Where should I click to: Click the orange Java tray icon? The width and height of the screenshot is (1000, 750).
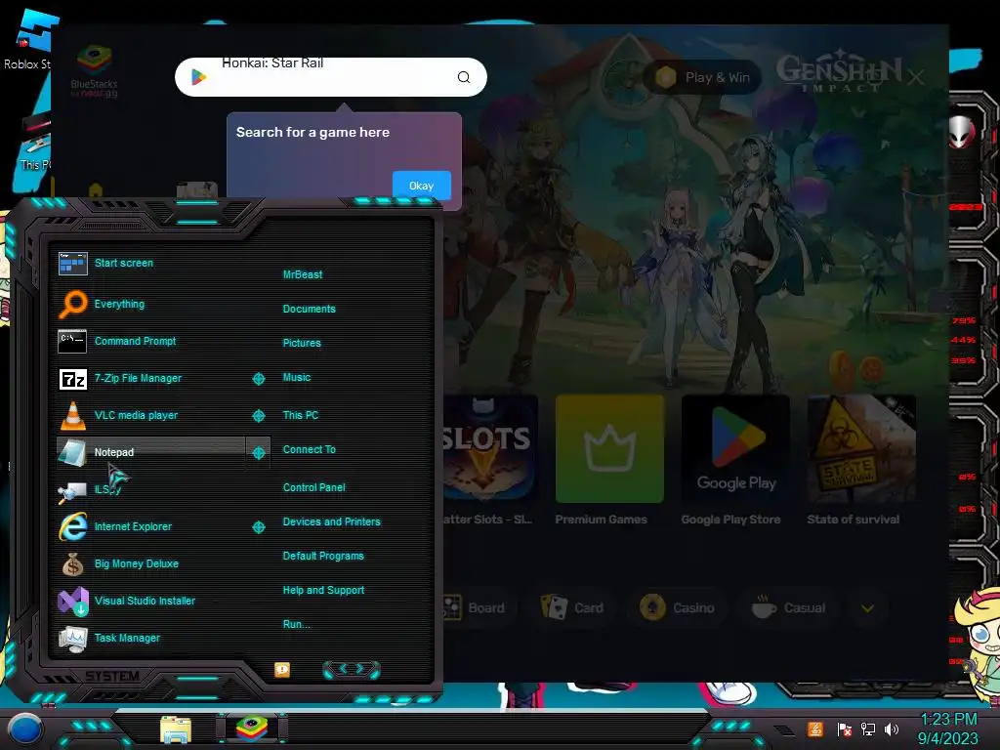pos(815,729)
